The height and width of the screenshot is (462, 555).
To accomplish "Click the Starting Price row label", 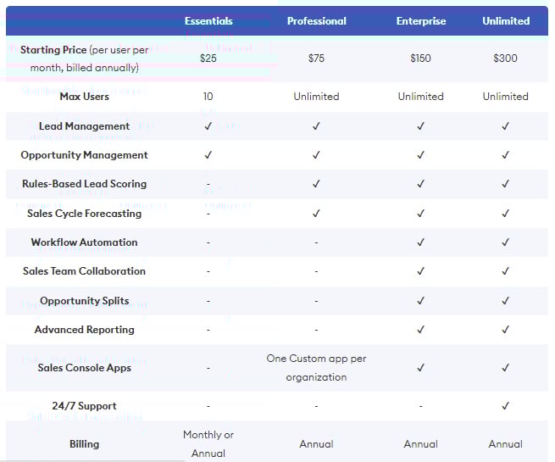I will point(84,58).
